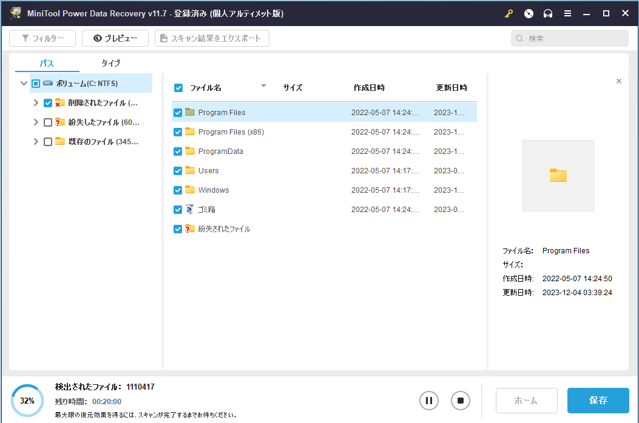Sort by the サイズ column header
This screenshot has height=423, width=639.
(292, 87)
